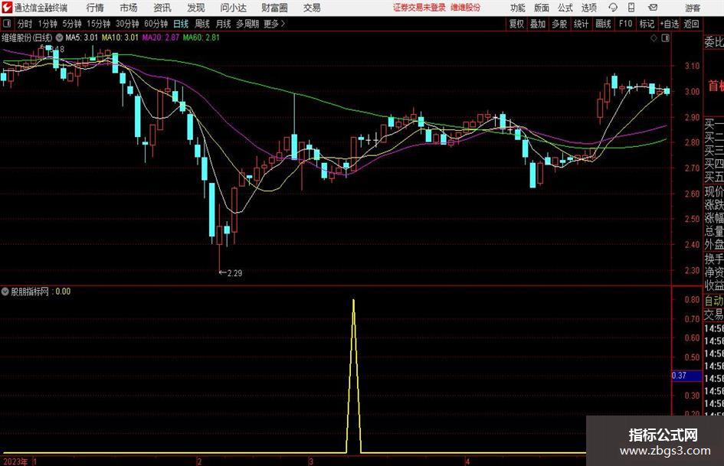
Task: Open the 版面 menu
Action: point(542,8)
